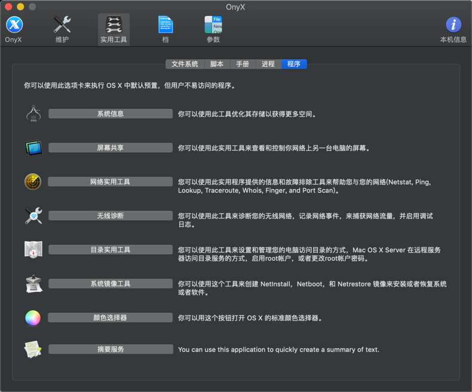Click the system image utility icon

[33, 283]
